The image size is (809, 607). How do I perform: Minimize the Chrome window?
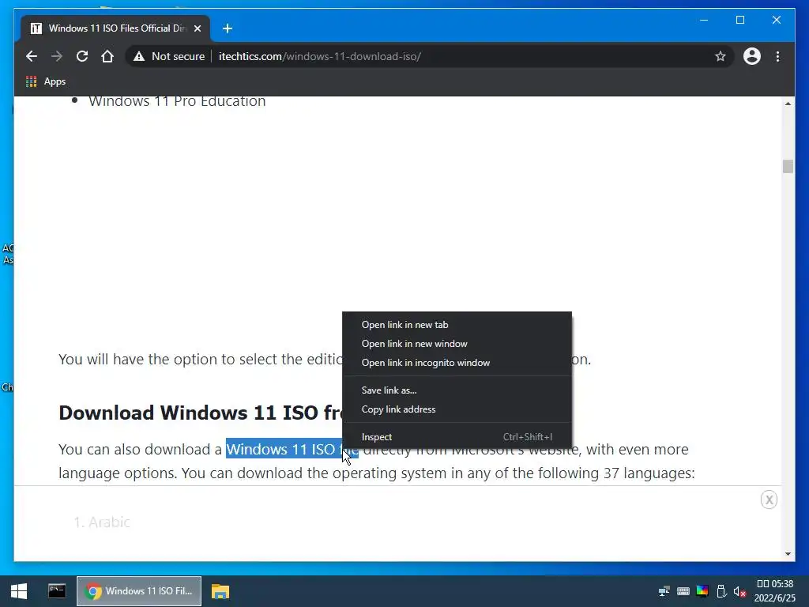pyautogui.click(x=704, y=20)
